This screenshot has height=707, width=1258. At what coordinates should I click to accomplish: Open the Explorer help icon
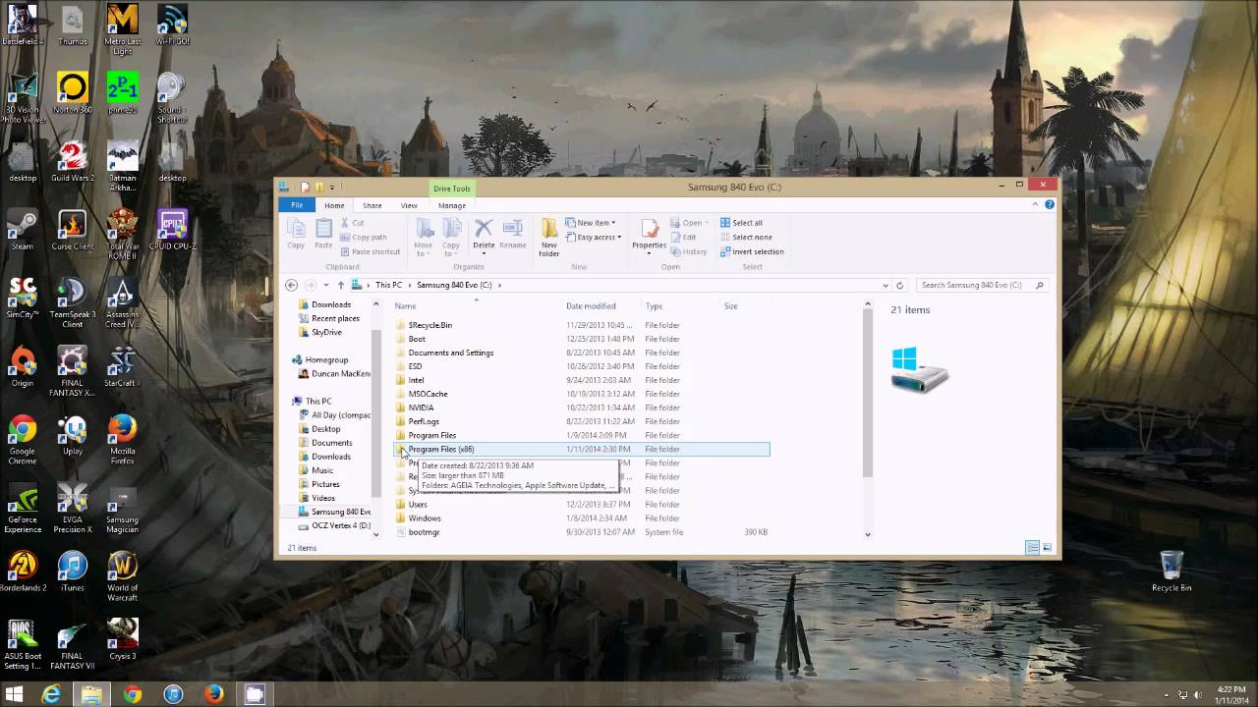1049,204
